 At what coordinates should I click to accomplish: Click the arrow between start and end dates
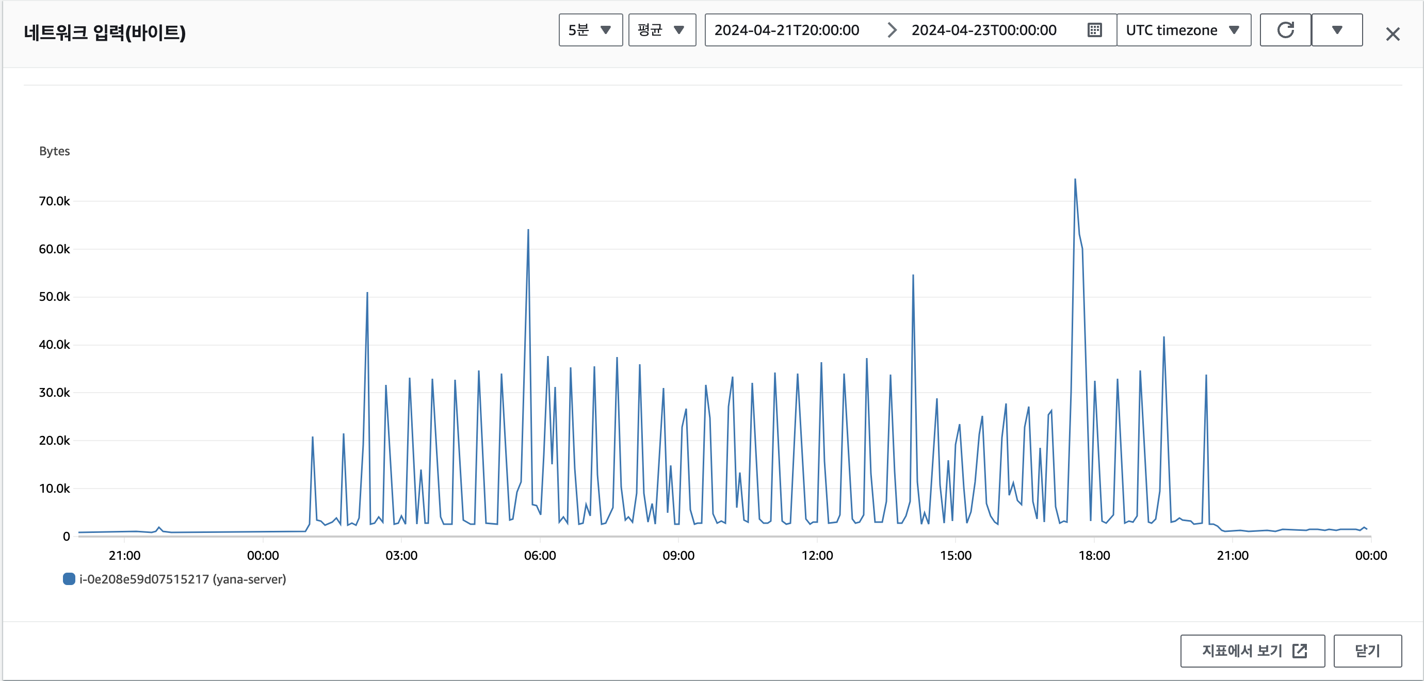click(891, 30)
